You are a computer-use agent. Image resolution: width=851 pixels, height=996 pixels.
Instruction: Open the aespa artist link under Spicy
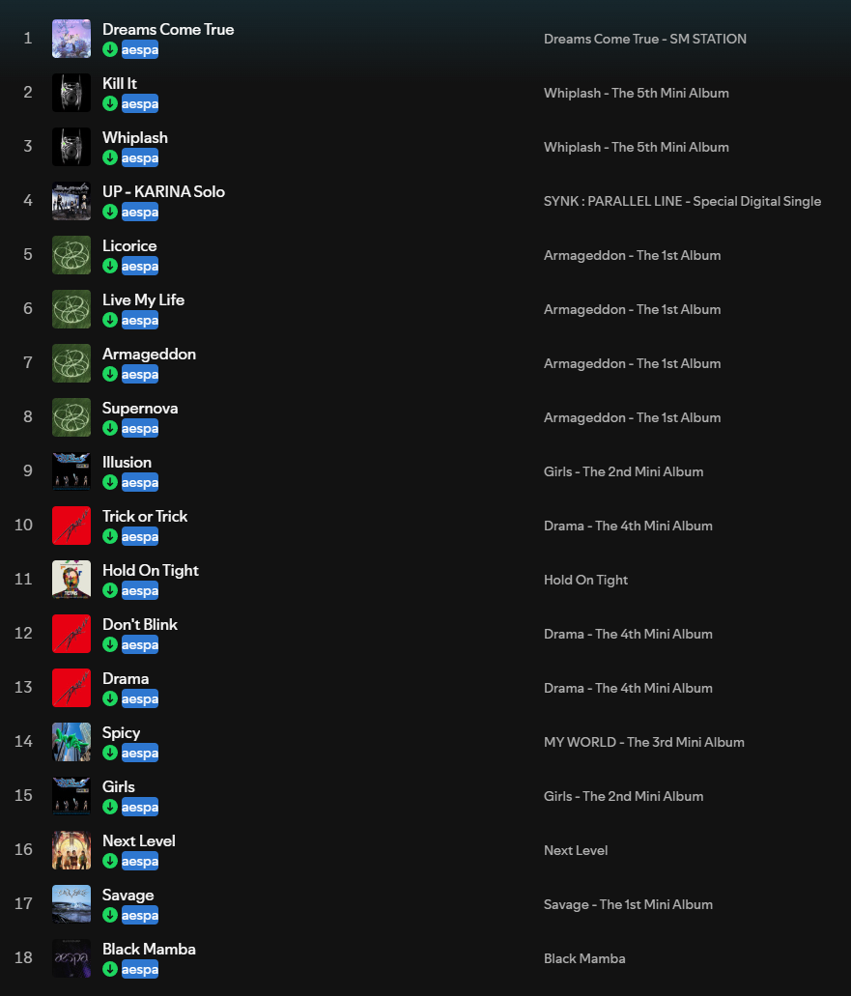pos(140,753)
